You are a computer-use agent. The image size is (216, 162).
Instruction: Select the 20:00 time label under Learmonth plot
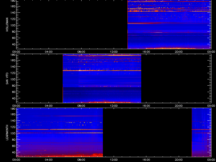[179, 160]
